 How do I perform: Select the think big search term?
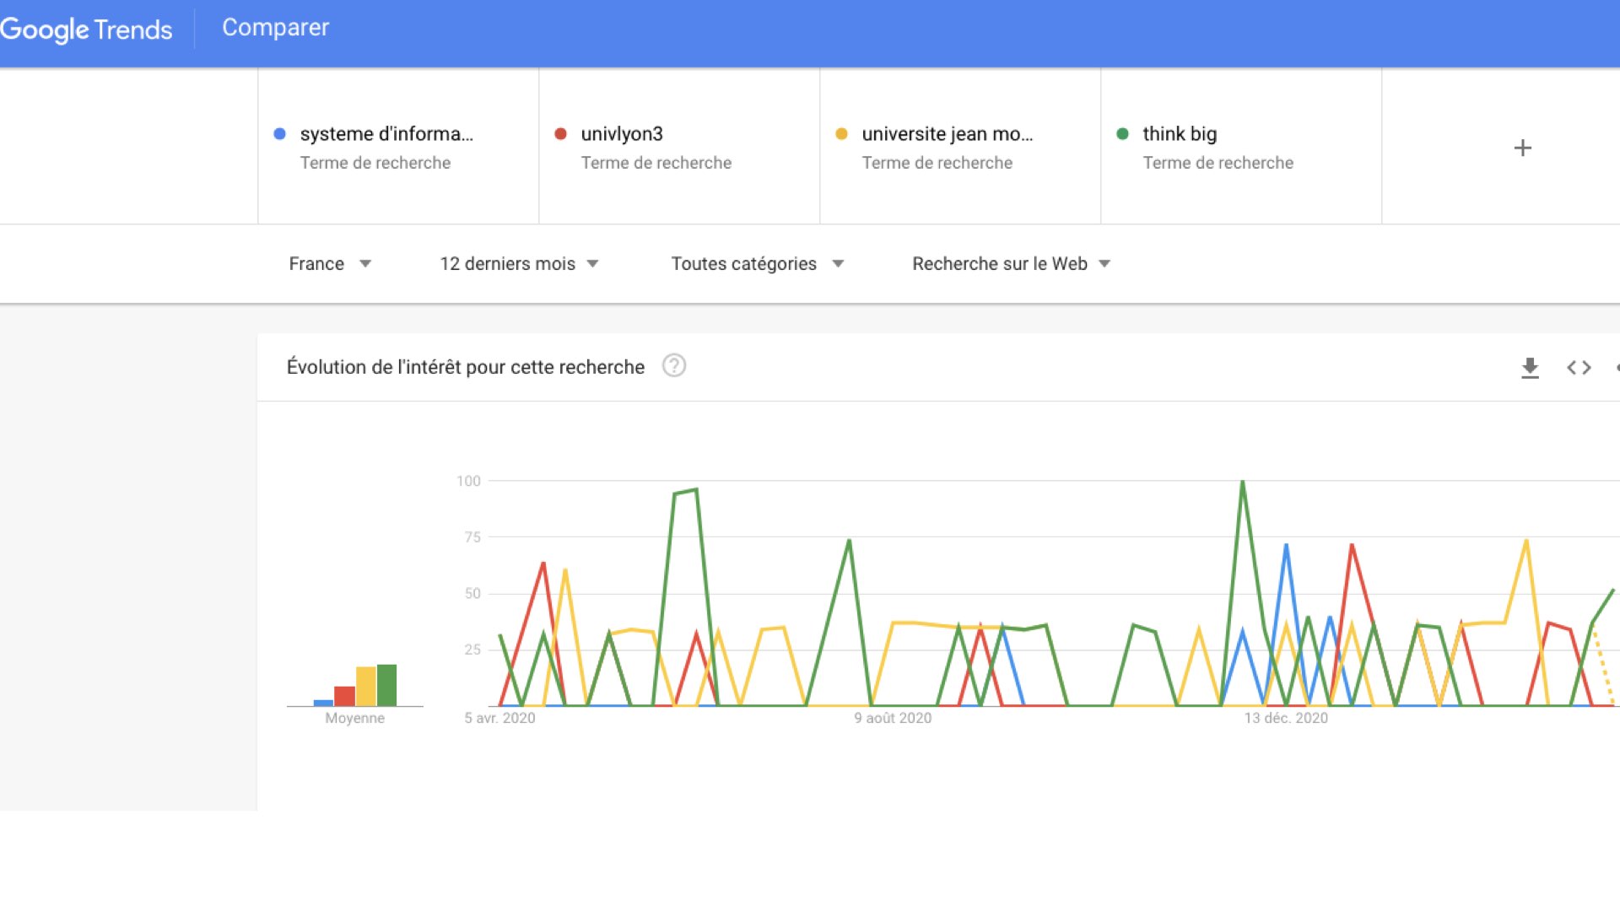point(1241,147)
